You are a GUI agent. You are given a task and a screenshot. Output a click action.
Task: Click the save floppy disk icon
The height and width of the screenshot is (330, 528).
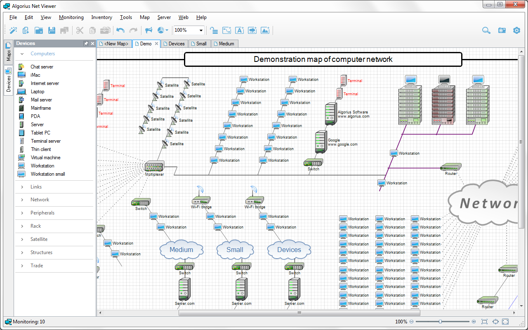coord(52,30)
